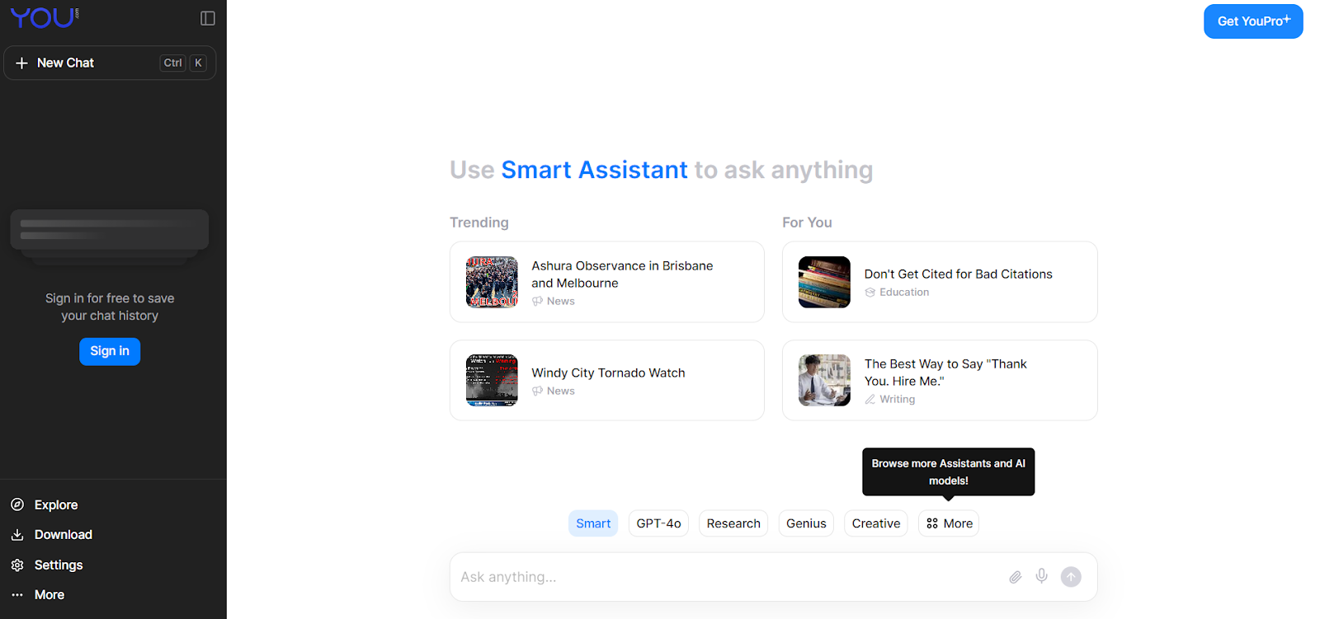
Task: Open Don't Get Cited for Bad Citations card
Action: 940,282
